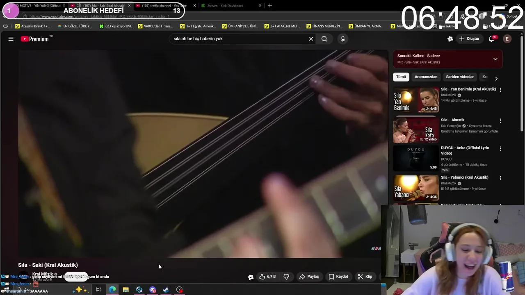Save the video with Kaydet
The width and height of the screenshot is (525, 295).
click(x=338, y=277)
